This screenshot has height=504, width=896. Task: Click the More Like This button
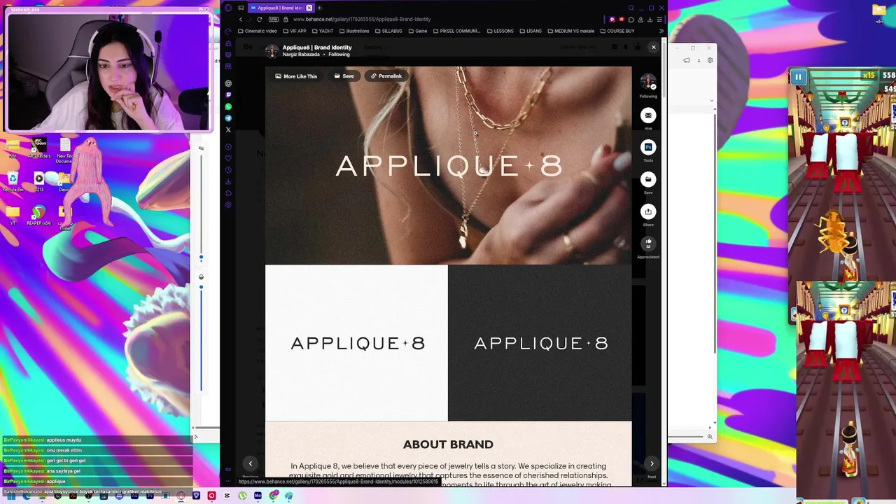pyautogui.click(x=296, y=76)
